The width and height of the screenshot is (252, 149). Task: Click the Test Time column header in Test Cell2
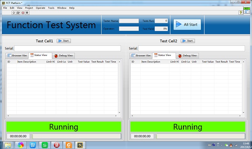point(235,62)
